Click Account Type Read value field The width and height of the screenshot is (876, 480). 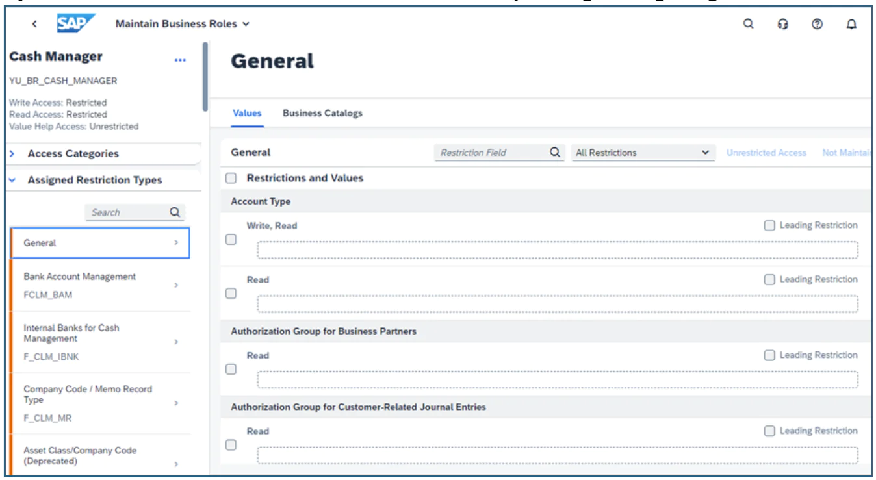pos(557,304)
